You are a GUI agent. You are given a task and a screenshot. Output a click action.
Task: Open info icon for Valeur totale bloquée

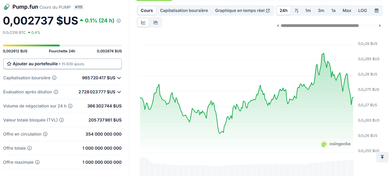(x=62, y=120)
